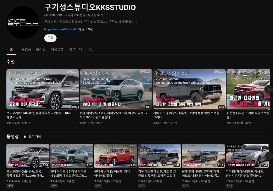Click the @KKSSTUDIO handle text

tap(53, 15)
